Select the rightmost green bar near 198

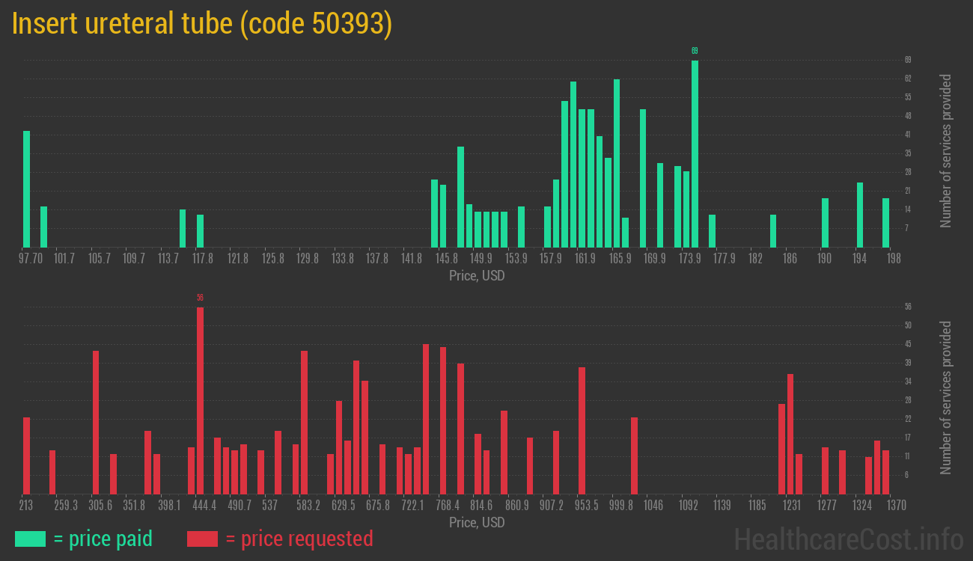point(885,222)
